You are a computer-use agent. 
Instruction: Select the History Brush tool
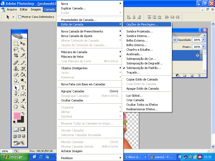(23, 69)
